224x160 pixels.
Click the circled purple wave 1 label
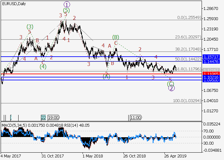click(66, 4)
